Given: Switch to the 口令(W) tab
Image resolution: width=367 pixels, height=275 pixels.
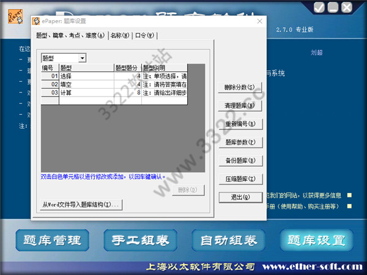Looking at the screenshot, I should click(144, 35).
